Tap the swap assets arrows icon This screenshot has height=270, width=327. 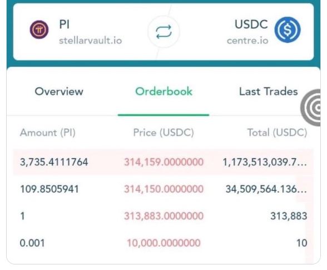tap(163, 32)
